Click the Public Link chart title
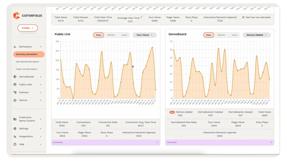The width and height of the screenshot is (287, 162). (x=62, y=34)
